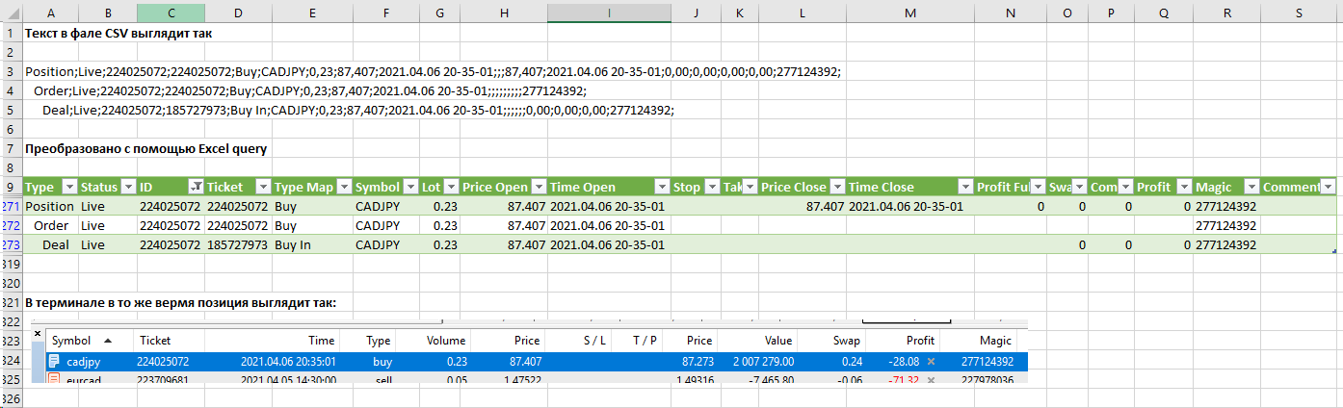The image size is (1343, 408).
Task: Select the 'Order' cell in row 272
Action: point(50,225)
